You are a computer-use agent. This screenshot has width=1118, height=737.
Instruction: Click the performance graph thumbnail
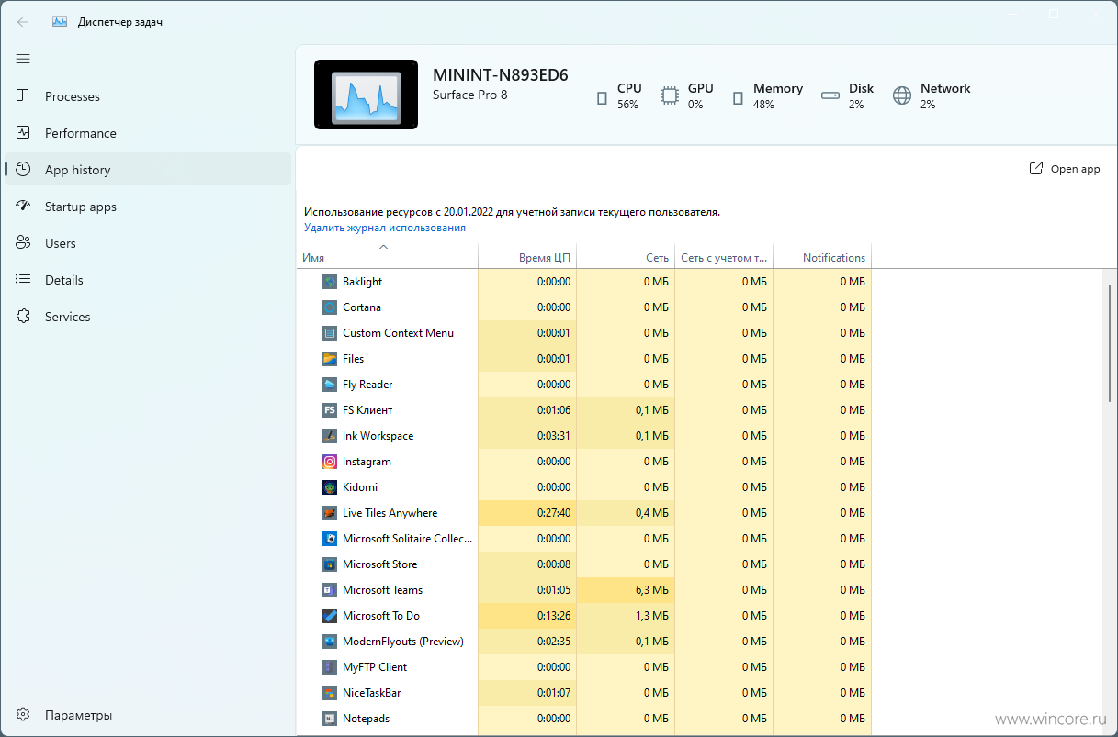coord(366,95)
